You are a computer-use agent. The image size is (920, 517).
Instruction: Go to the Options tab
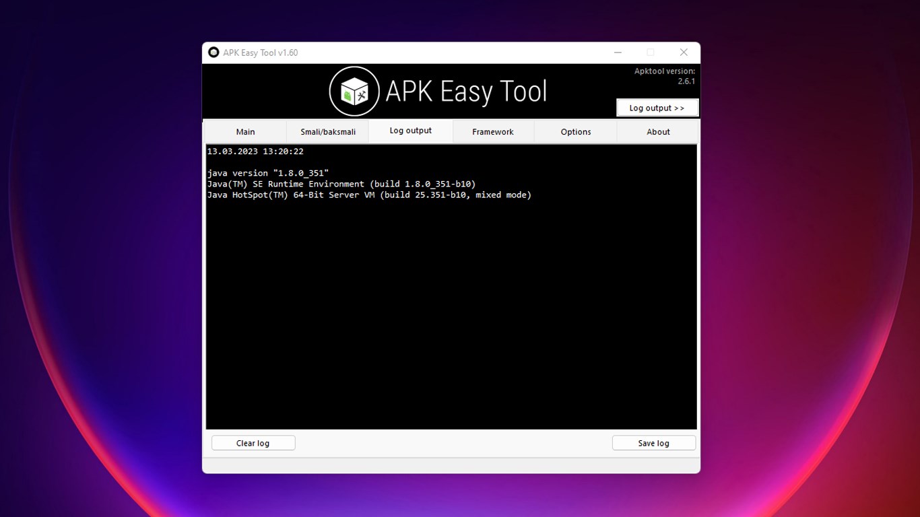576,132
